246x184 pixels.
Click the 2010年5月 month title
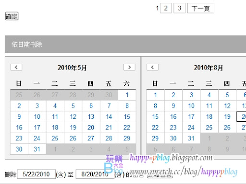pos(72,68)
